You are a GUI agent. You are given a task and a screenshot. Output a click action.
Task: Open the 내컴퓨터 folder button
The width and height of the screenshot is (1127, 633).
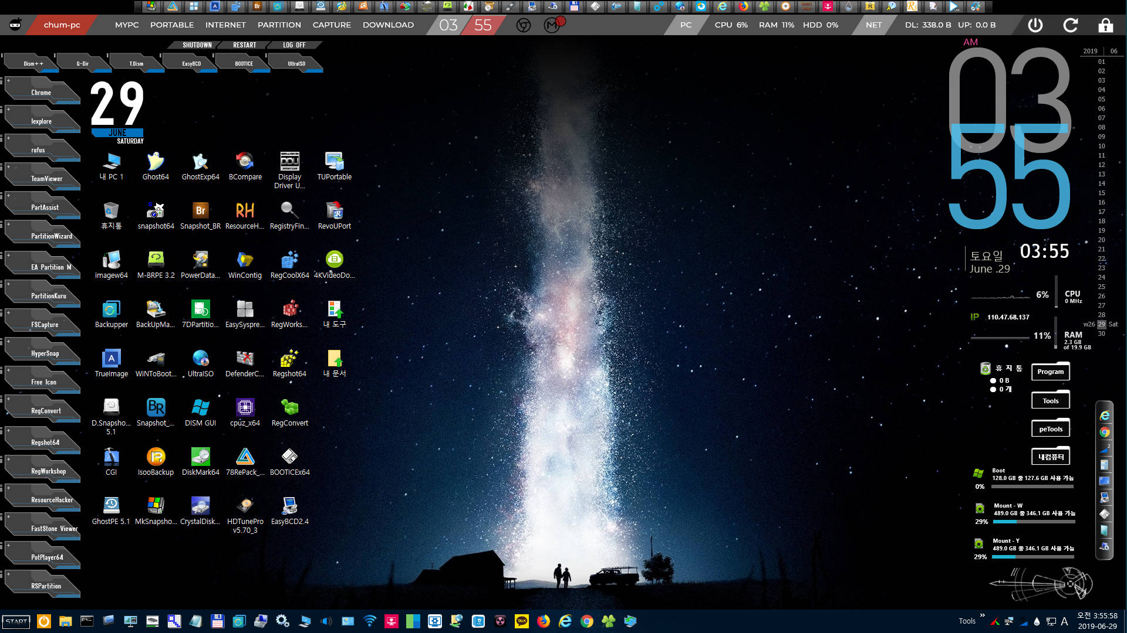pyautogui.click(x=1050, y=457)
